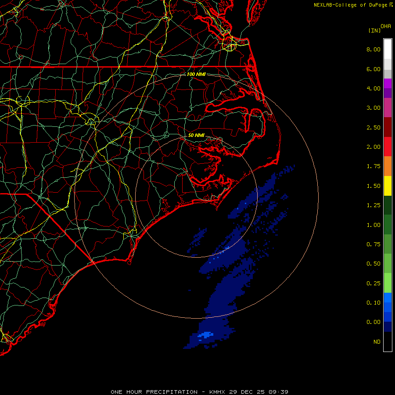
Task: Click the 0.25 legend value
Action: click(373, 284)
